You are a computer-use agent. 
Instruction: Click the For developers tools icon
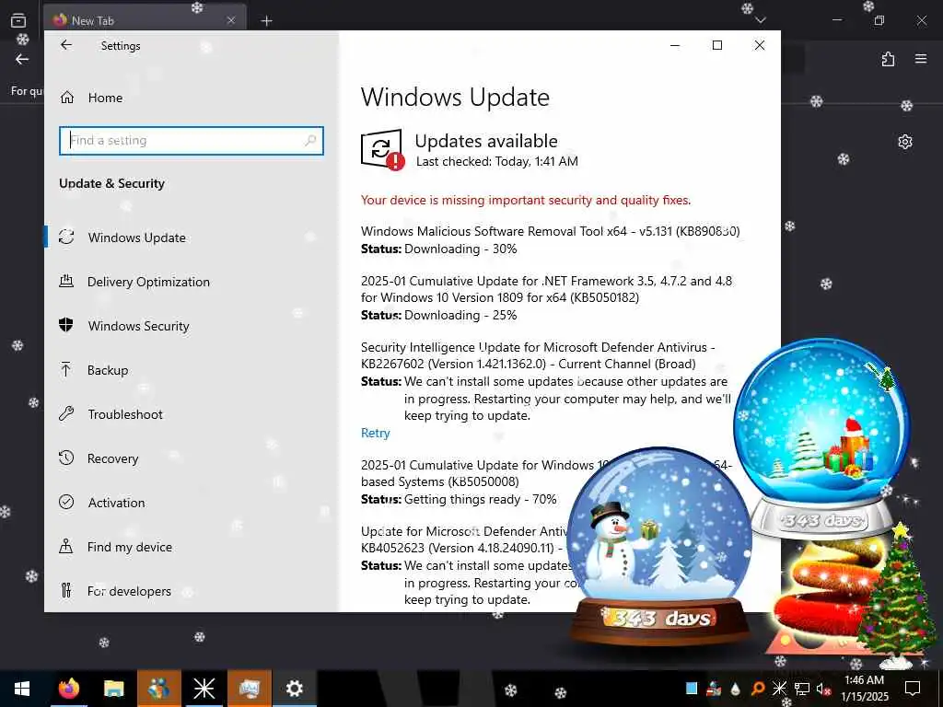coord(66,590)
